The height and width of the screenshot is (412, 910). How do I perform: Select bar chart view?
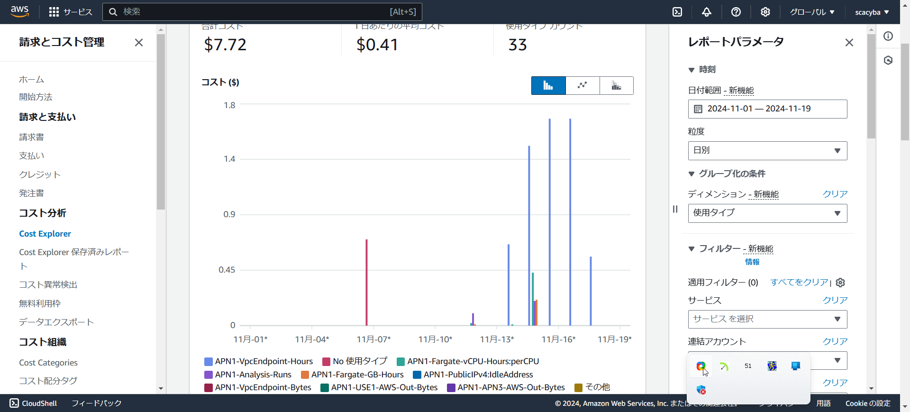click(x=548, y=86)
